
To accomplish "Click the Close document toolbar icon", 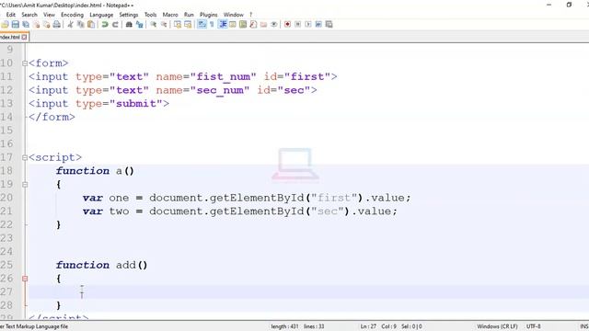I will (x=37, y=25).
